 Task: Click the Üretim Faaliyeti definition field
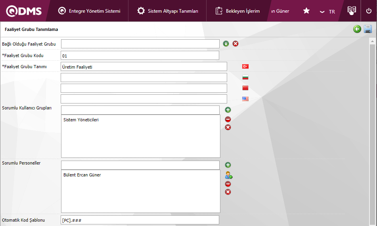click(x=144, y=67)
